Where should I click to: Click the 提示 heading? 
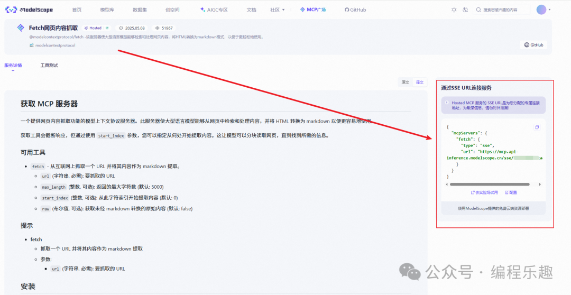click(26, 226)
